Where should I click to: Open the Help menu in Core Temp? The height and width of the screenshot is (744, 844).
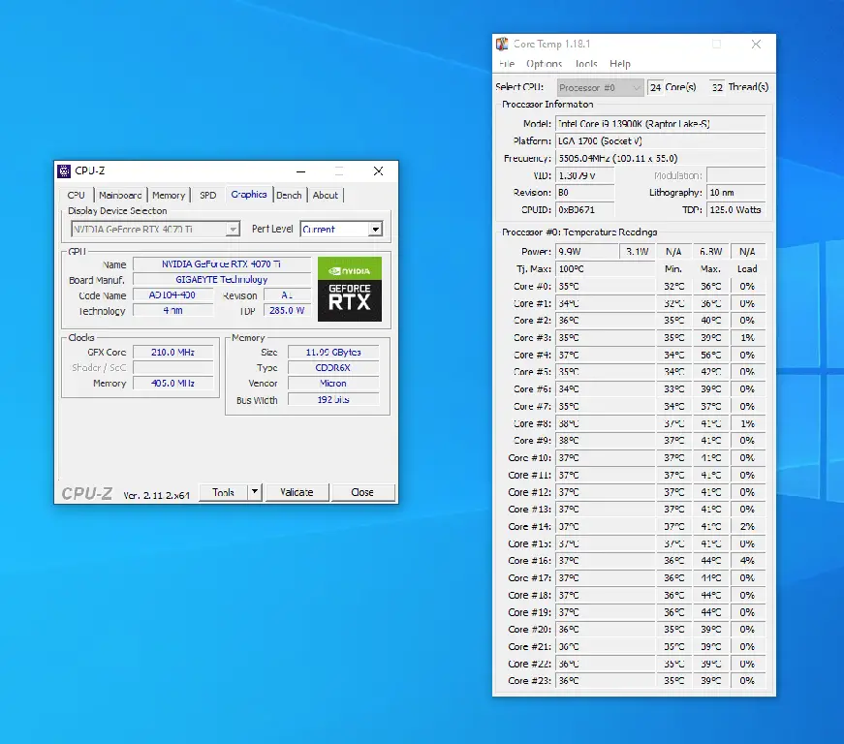point(620,64)
